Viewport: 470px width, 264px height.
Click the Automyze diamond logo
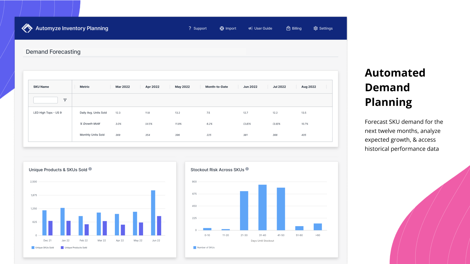[x=27, y=28]
